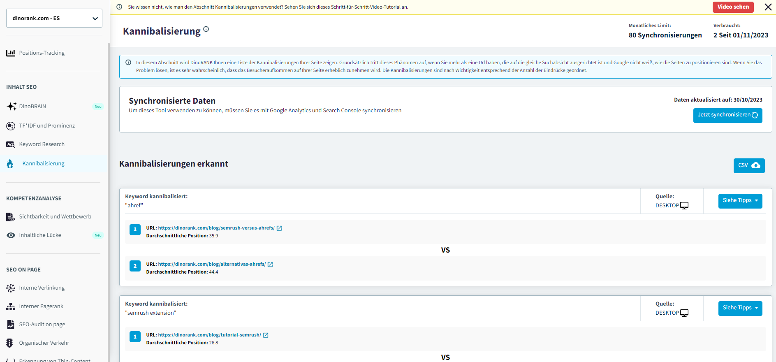This screenshot has height=362, width=776.
Task: Select SEO-Audit on page in sidebar
Action: pyautogui.click(x=42, y=325)
